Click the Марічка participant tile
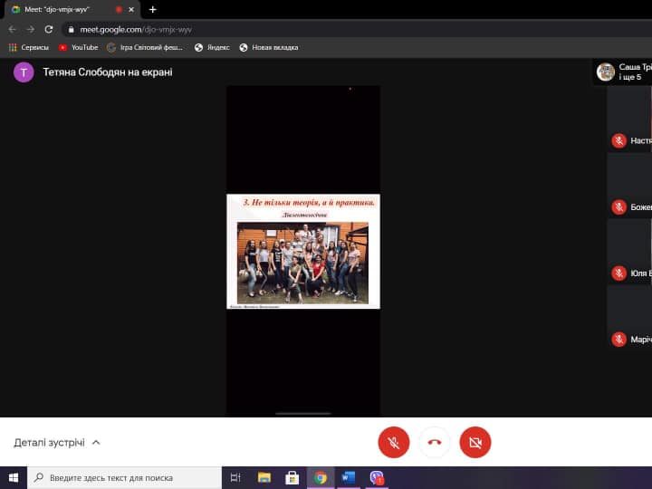 629,318
